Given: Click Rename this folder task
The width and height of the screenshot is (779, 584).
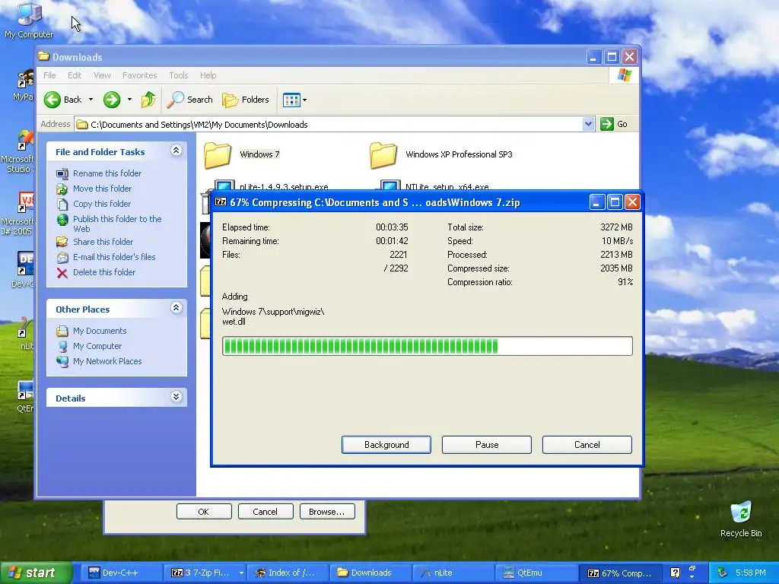Looking at the screenshot, I should pos(107,173).
